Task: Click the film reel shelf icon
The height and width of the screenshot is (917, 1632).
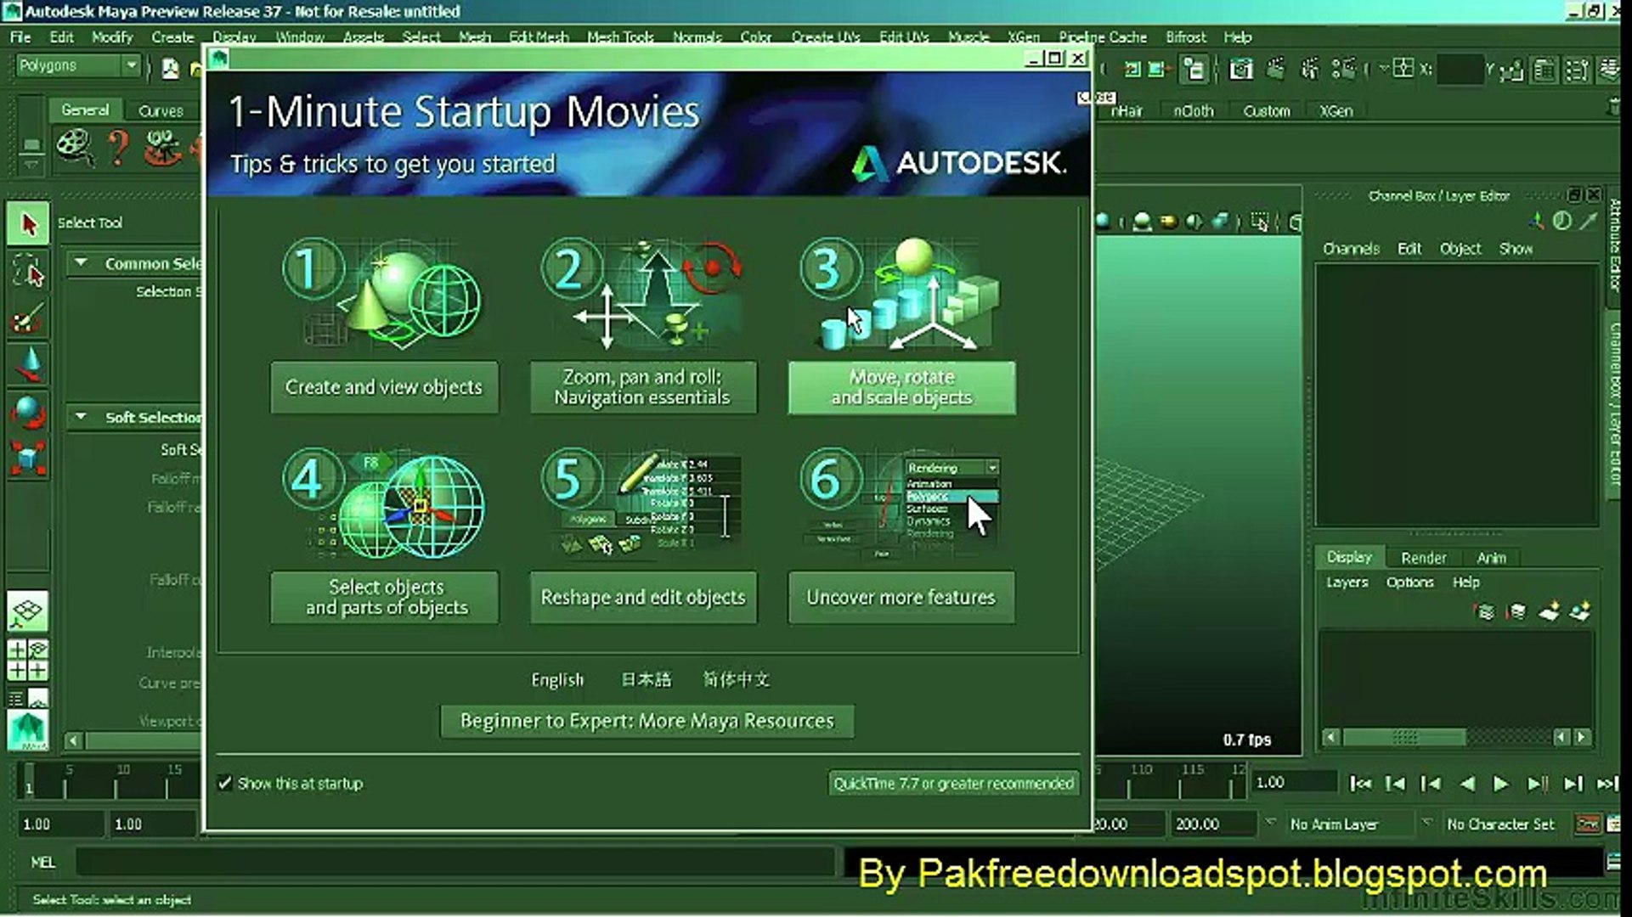Action: click(x=75, y=146)
